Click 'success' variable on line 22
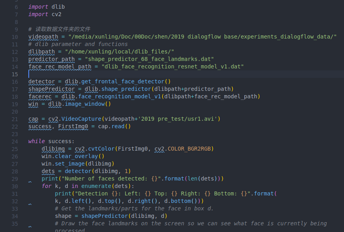 click(x=40, y=126)
